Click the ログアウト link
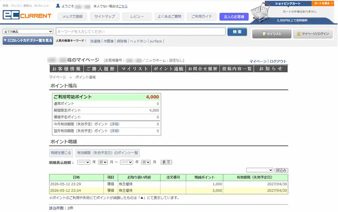Viewport: 338px width, 212px height. 278,61
